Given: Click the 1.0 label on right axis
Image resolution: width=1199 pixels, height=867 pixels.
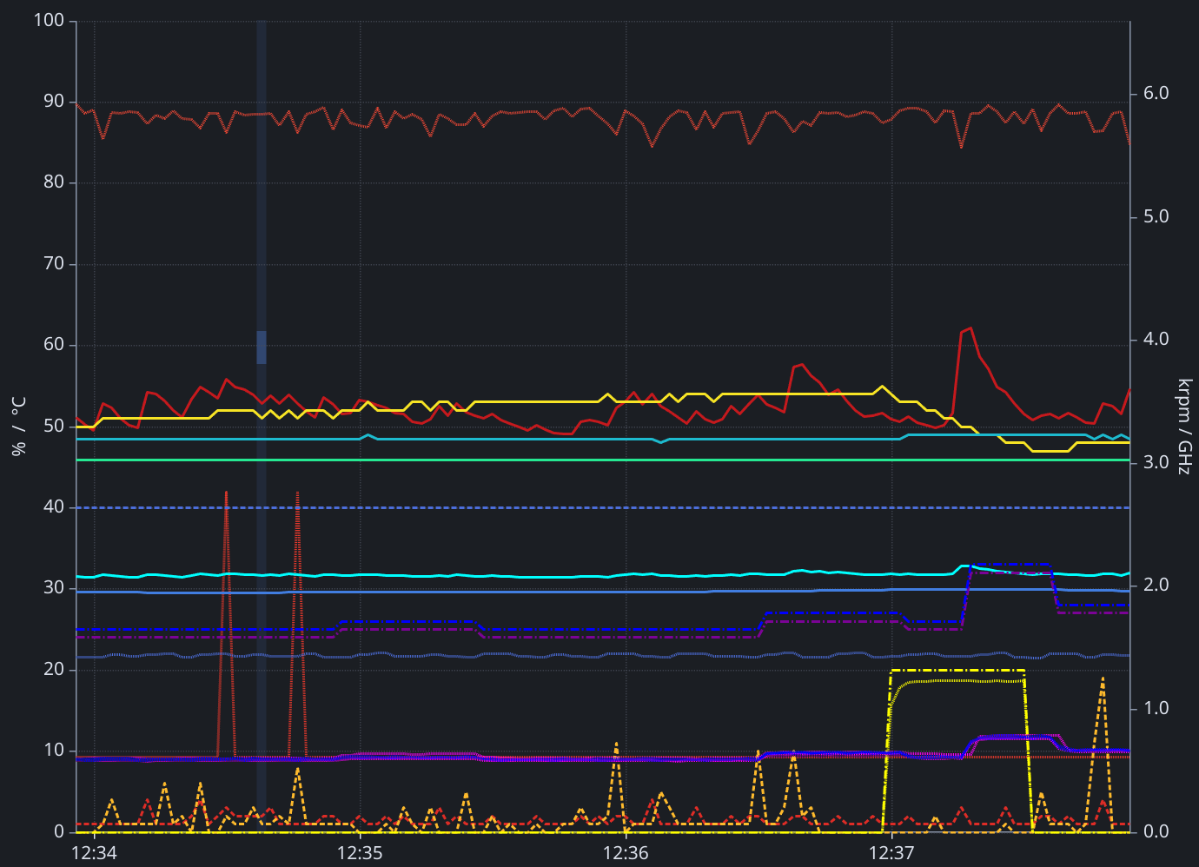Looking at the screenshot, I should pos(1156,708).
